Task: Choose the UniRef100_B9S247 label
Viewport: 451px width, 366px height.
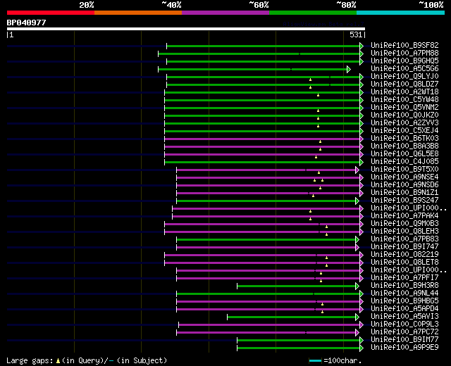Action: (x=404, y=201)
